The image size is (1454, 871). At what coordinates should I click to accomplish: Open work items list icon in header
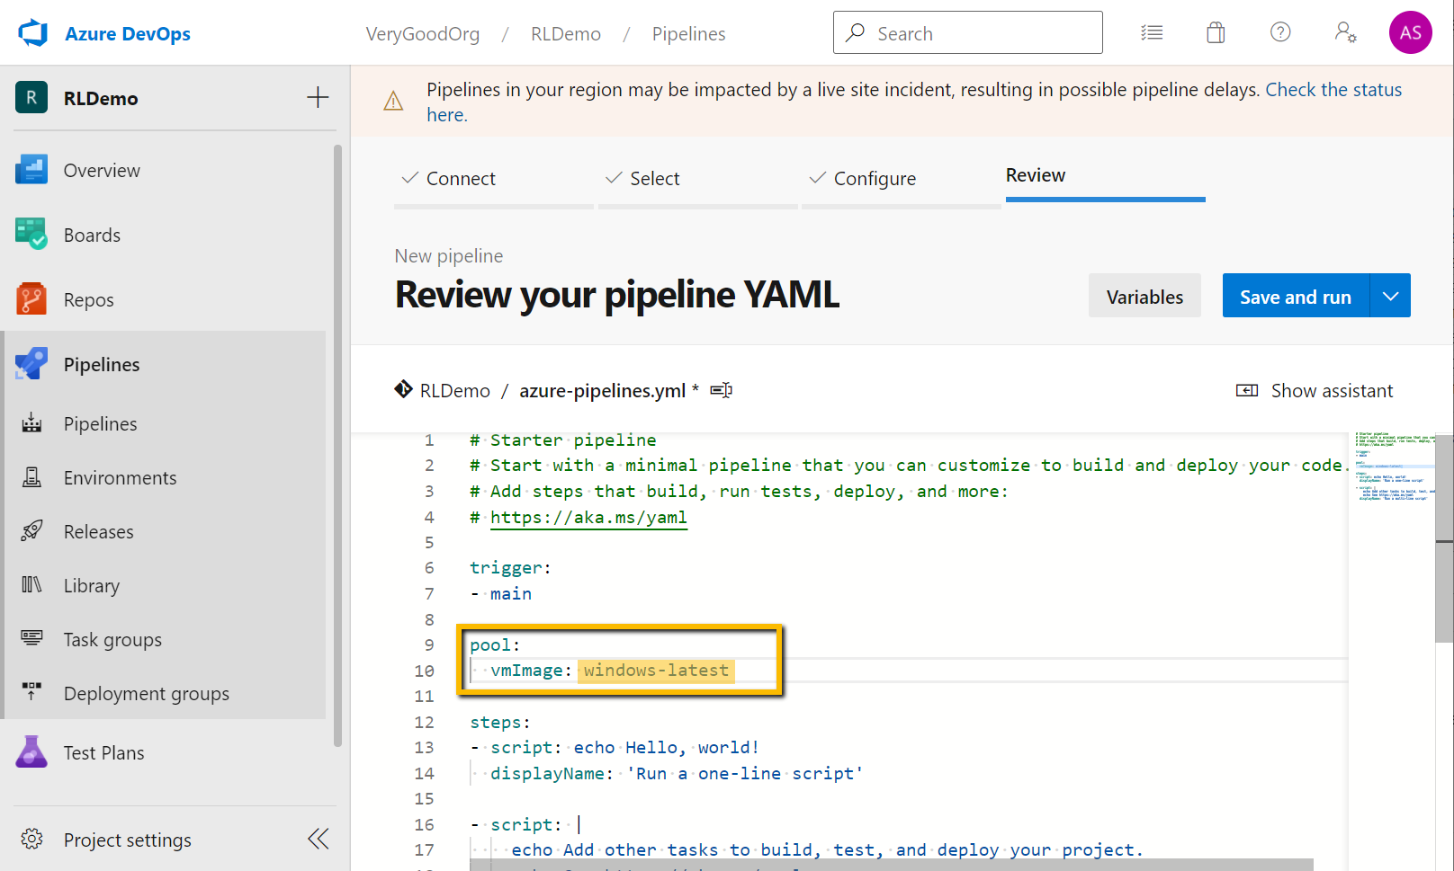click(x=1152, y=33)
